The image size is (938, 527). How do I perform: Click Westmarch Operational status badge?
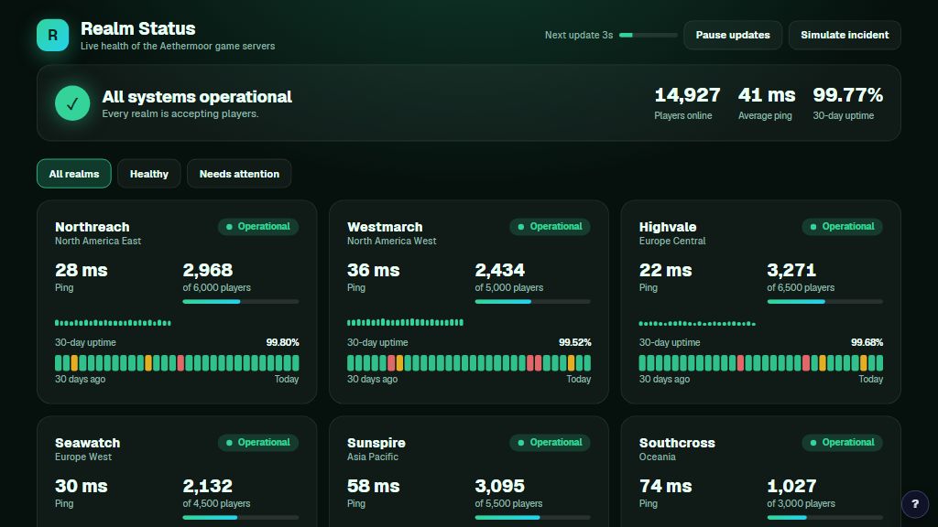pos(551,227)
